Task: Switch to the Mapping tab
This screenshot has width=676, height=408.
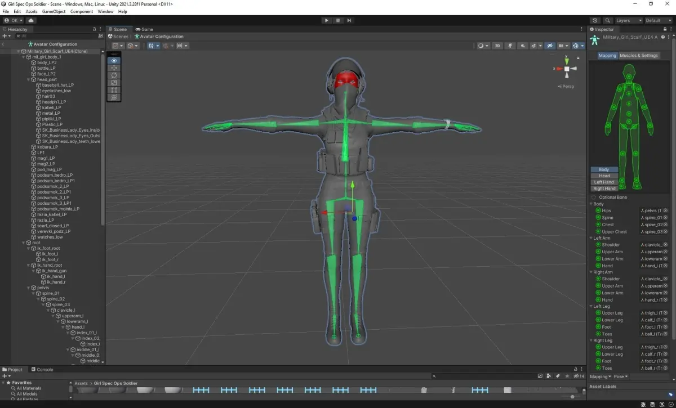Action: tap(607, 56)
